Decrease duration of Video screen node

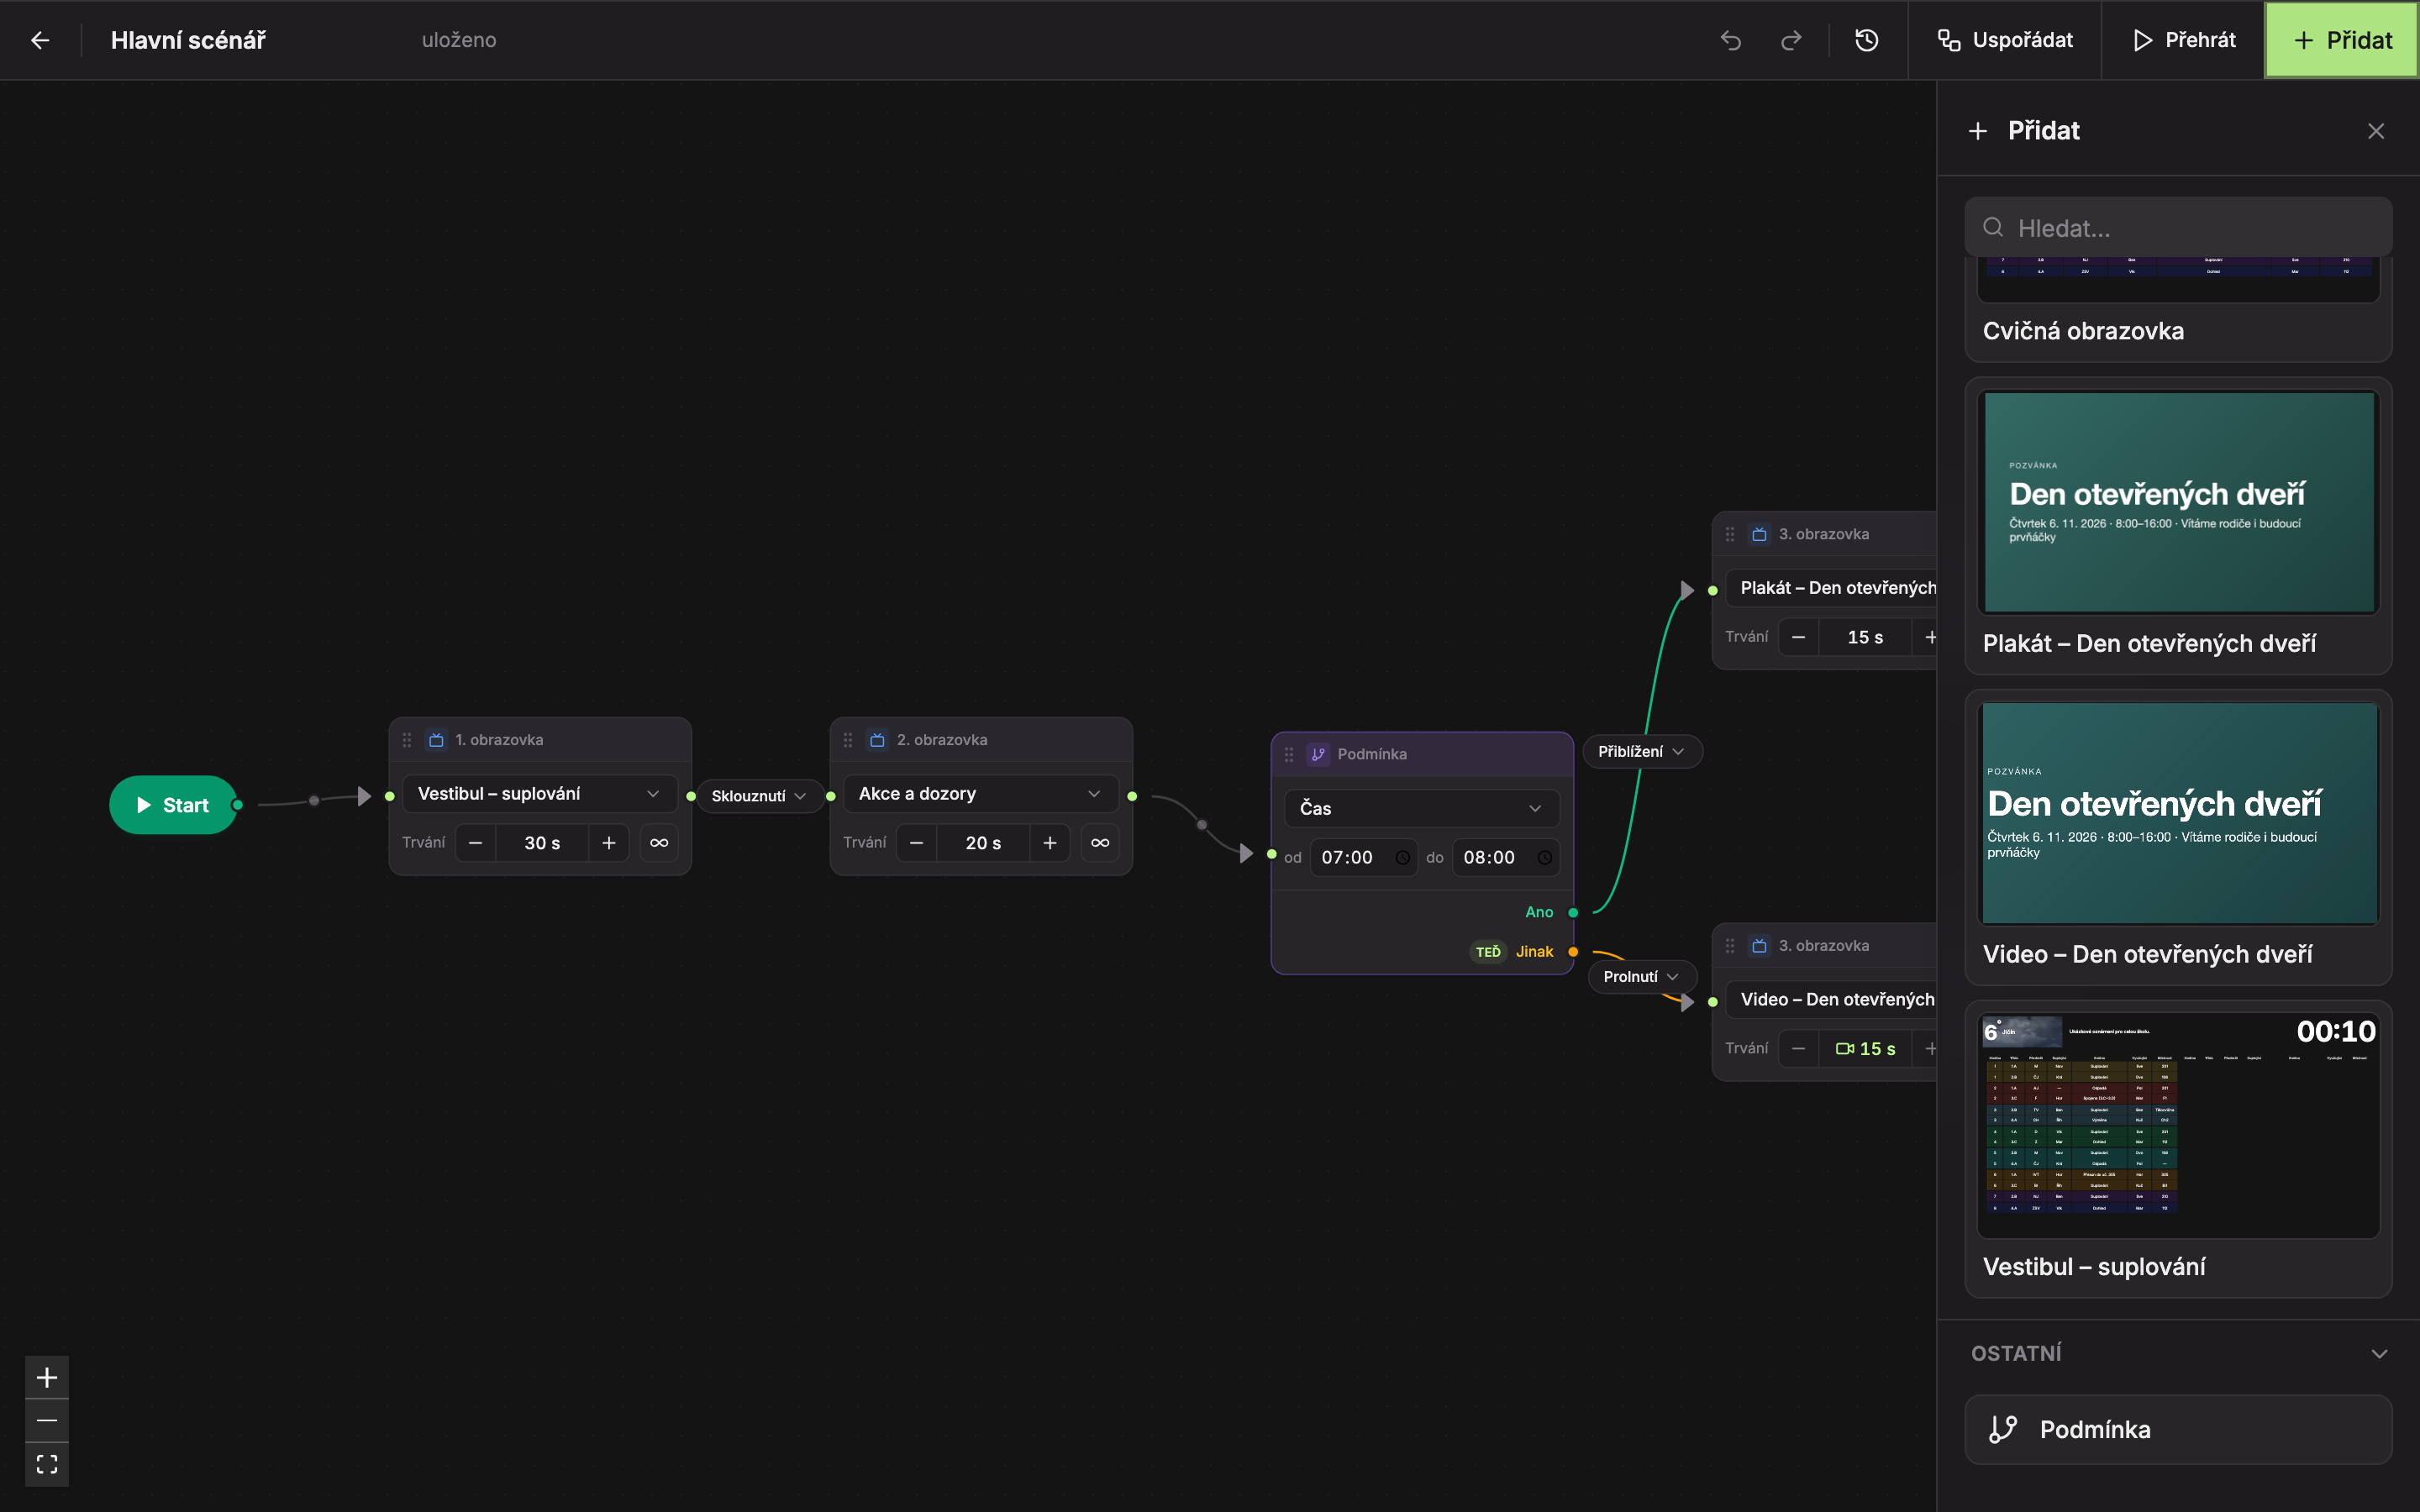click(x=1799, y=1048)
